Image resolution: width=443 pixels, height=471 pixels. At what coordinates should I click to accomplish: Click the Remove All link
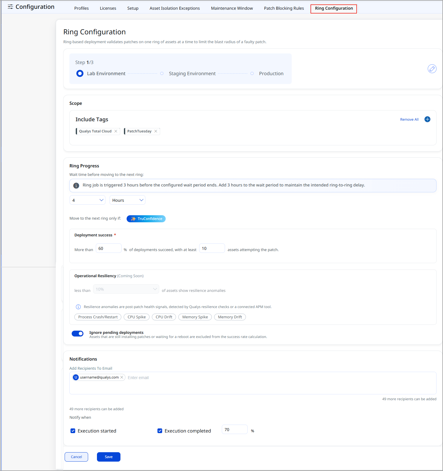click(409, 120)
